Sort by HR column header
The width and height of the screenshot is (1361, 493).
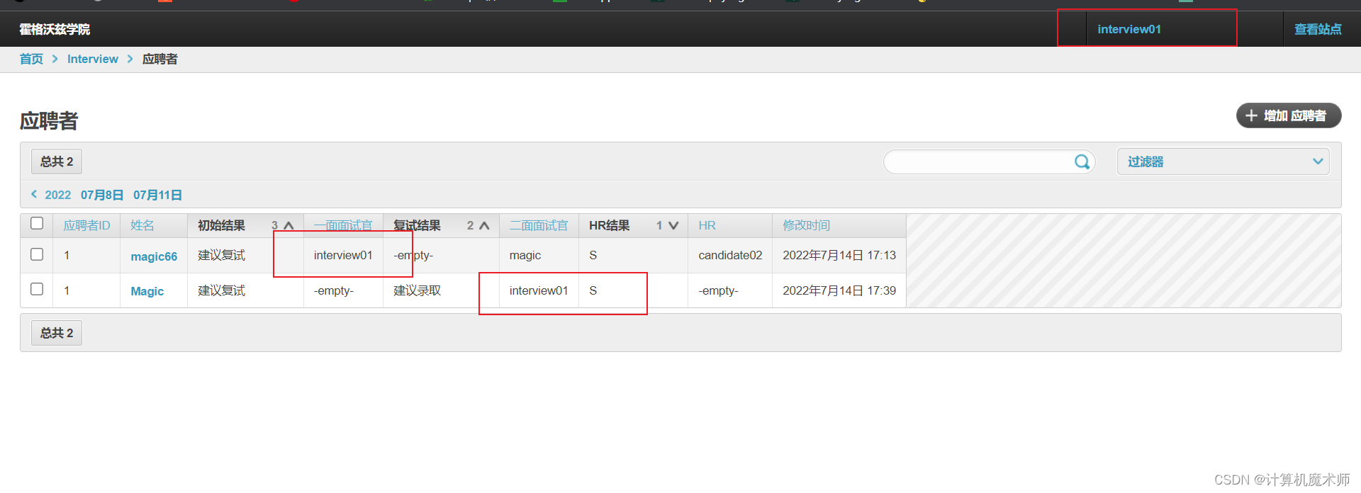[x=707, y=225]
